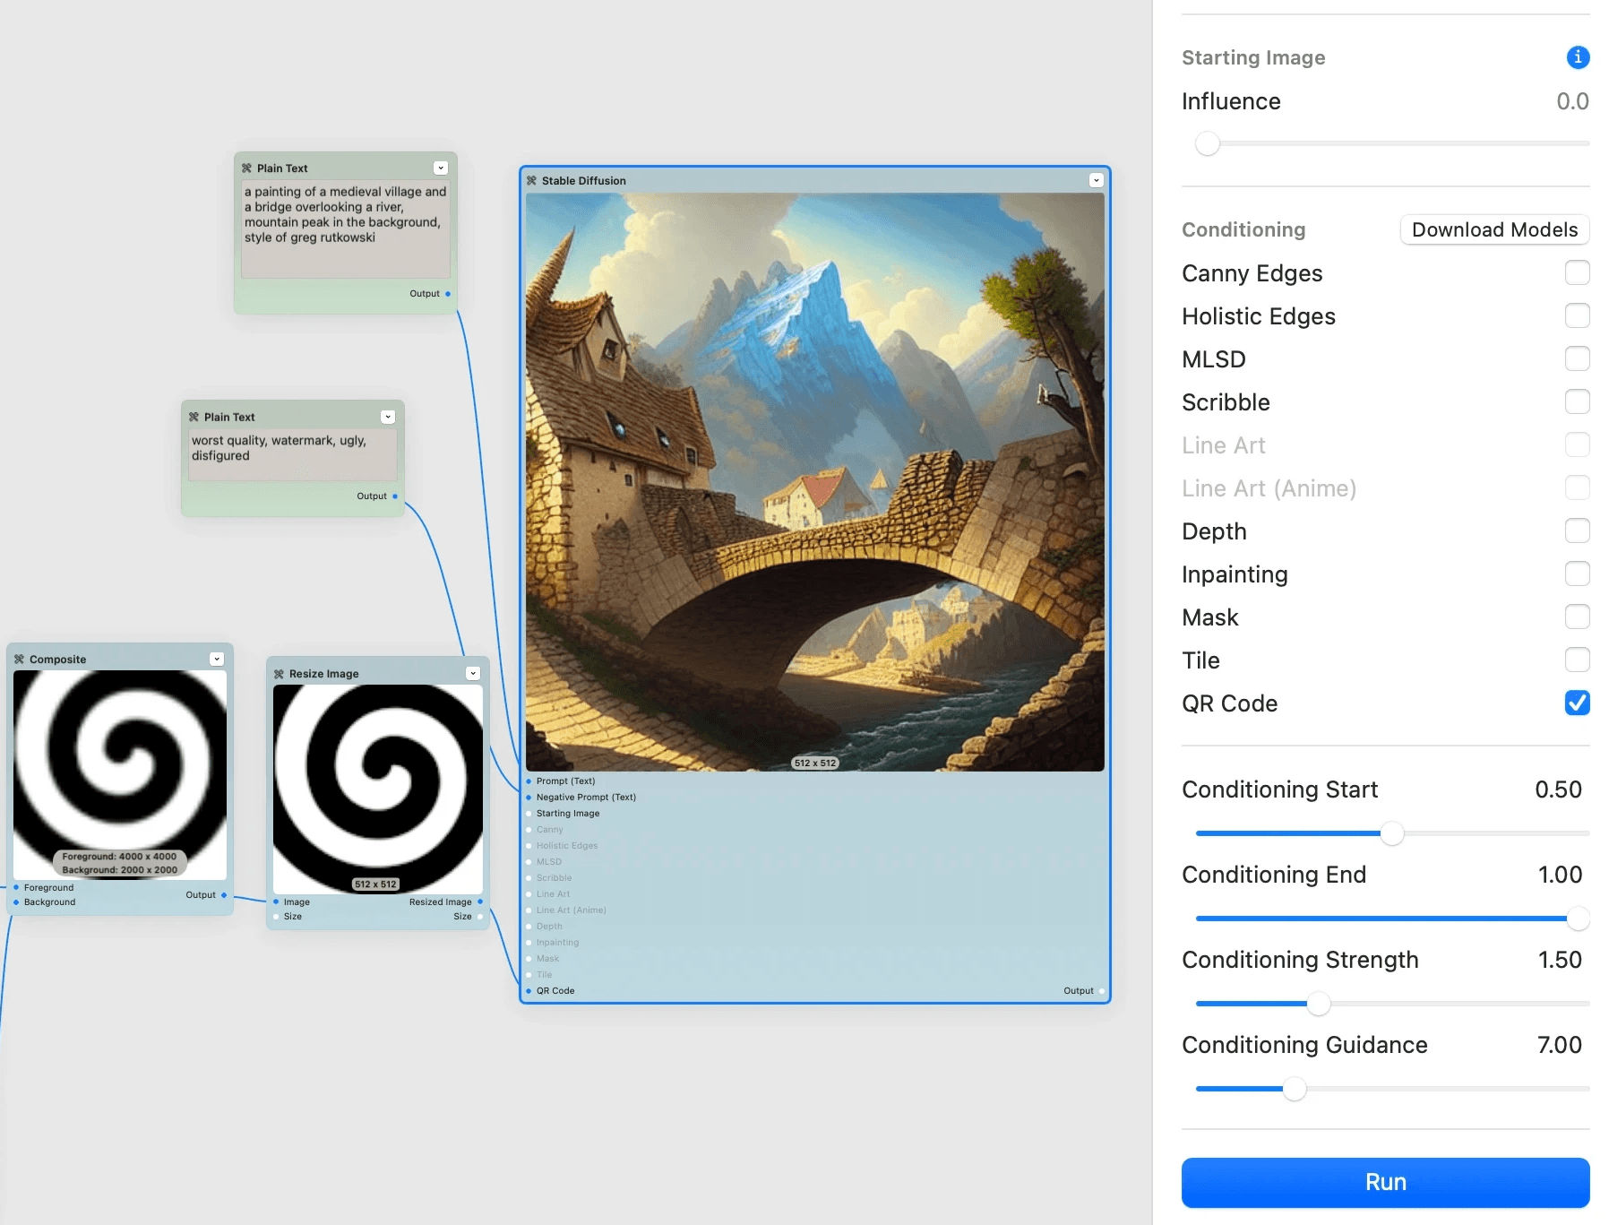Turn on Depth conditioning
Screen dimensions: 1609x1225
[1578, 531]
